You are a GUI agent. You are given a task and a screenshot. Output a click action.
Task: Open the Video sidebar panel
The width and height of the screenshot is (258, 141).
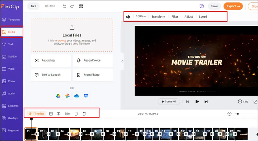[x=9, y=69]
